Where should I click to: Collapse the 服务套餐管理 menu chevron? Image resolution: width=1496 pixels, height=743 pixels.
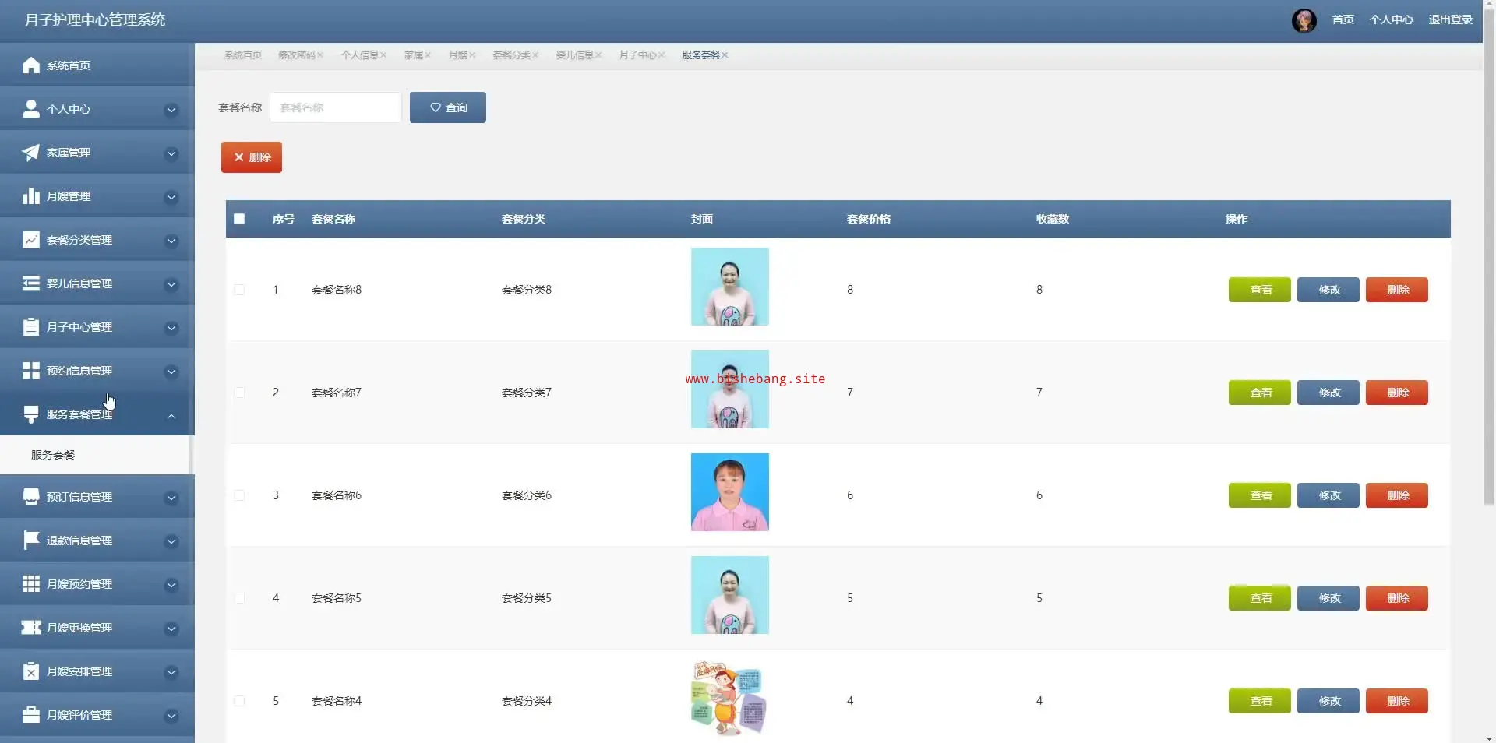point(171,416)
